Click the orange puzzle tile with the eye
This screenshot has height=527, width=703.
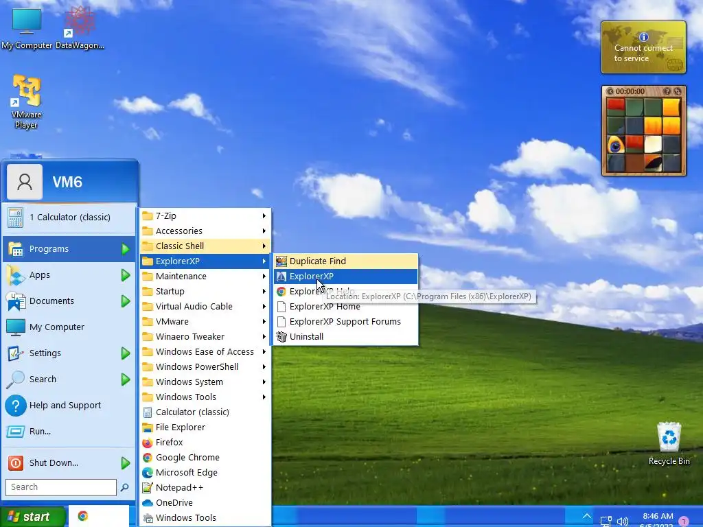(616, 145)
